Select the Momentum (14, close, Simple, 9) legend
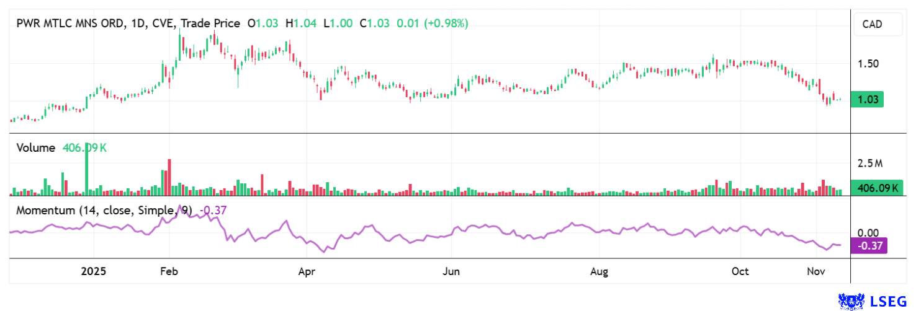The height and width of the screenshot is (311, 916). coord(104,211)
